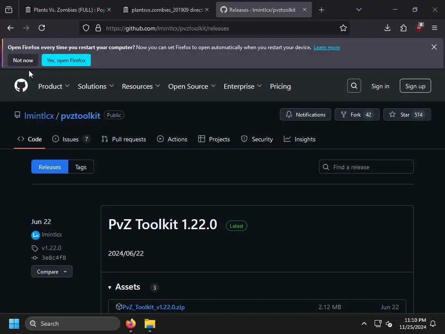Show hidden system tray icons
The image size is (445, 334).
[x=364, y=324]
